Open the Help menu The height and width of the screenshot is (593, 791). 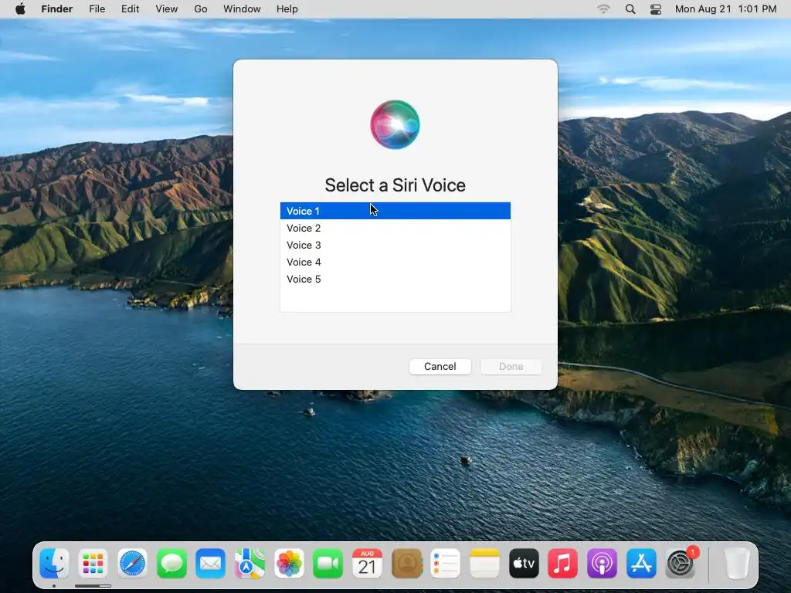[287, 9]
